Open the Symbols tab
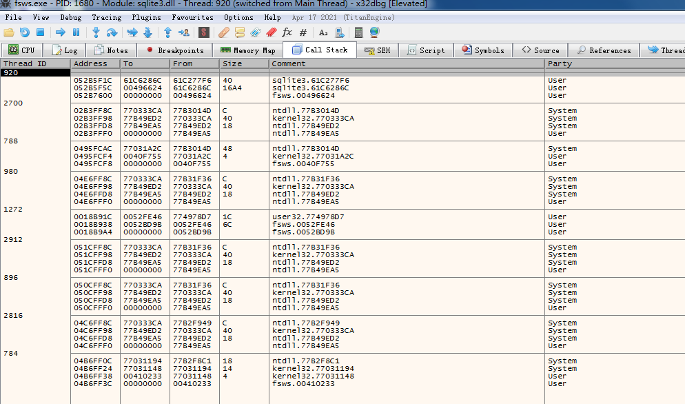The width and height of the screenshot is (685, 404). pyautogui.click(x=482, y=50)
